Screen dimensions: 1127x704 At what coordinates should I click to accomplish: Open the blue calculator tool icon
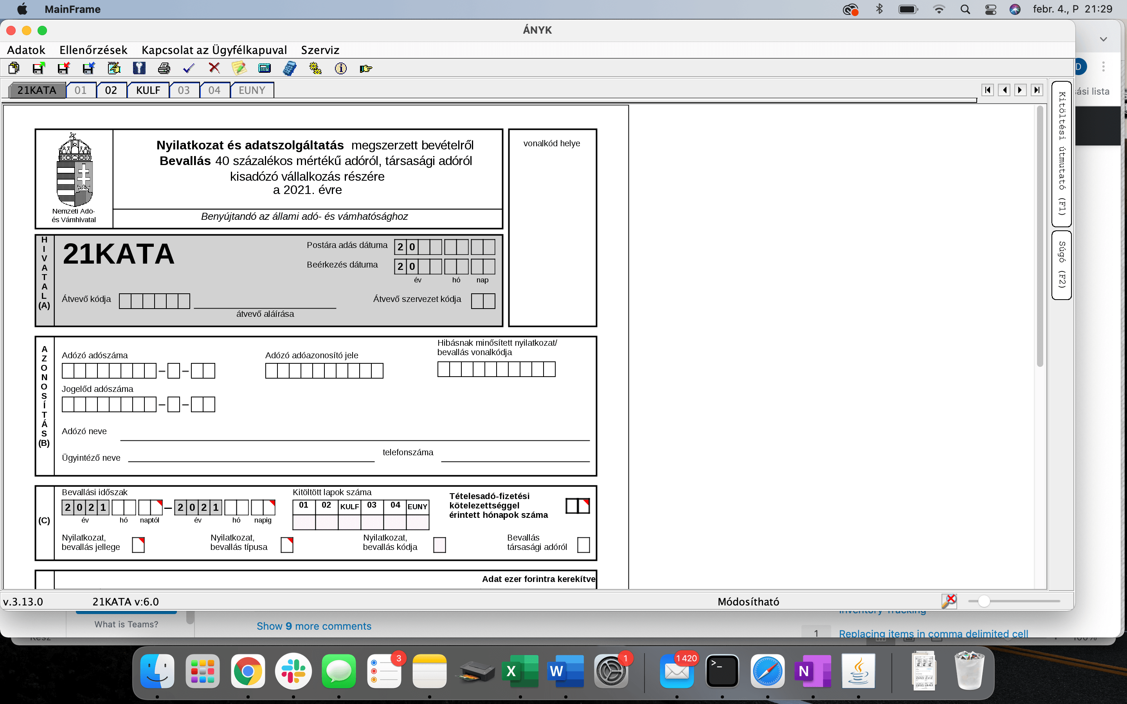(x=289, y=68)
